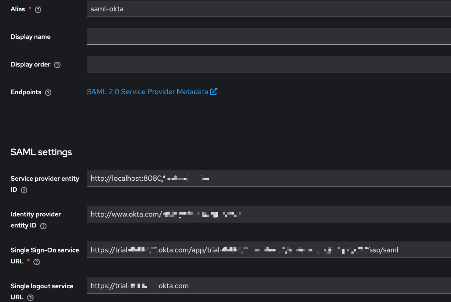This screenshot has height=302, width=451.
Task: Click the Endpoints help icon
Action: (48, 92)
